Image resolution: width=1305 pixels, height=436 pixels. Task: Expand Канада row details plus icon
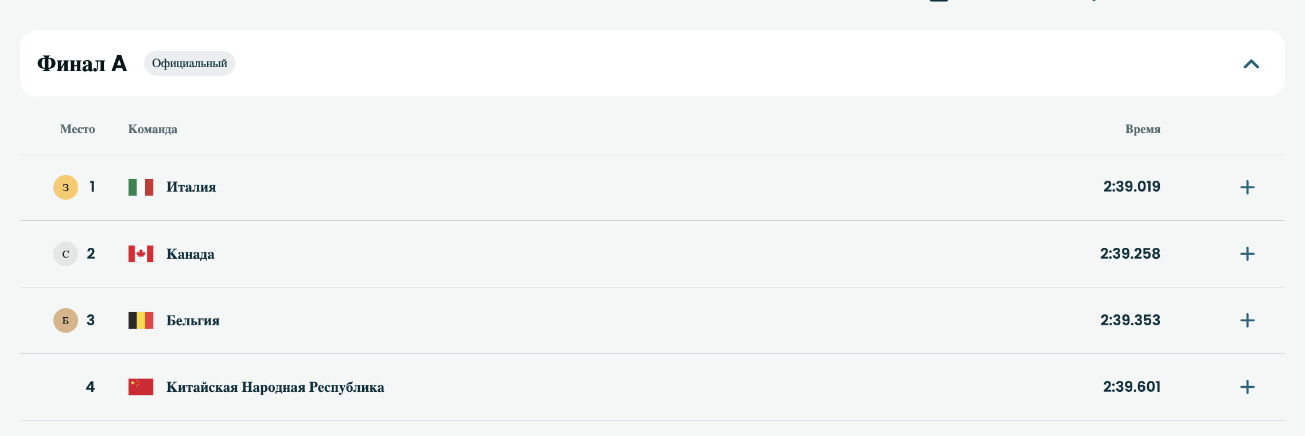pos(1247,254)
